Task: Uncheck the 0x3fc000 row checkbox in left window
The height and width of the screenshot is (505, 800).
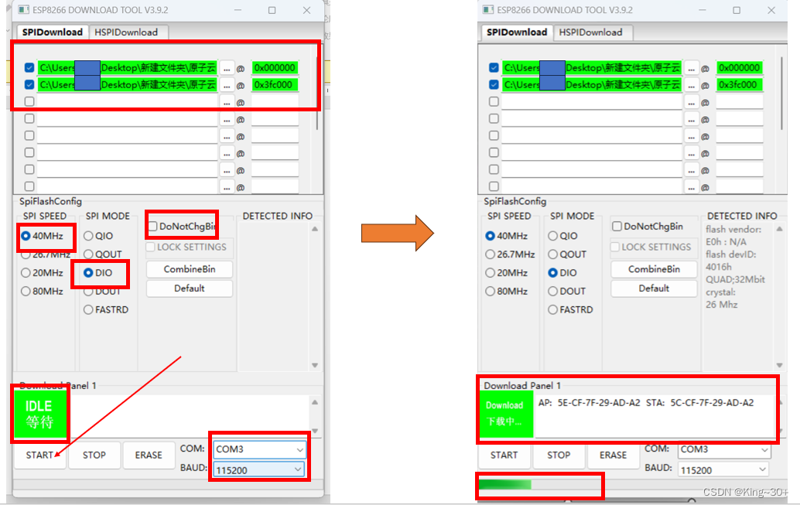Action: [29, 84]
